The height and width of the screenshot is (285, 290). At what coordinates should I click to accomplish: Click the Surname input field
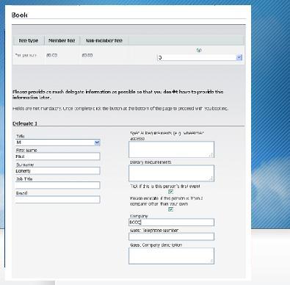coord(58,170)
